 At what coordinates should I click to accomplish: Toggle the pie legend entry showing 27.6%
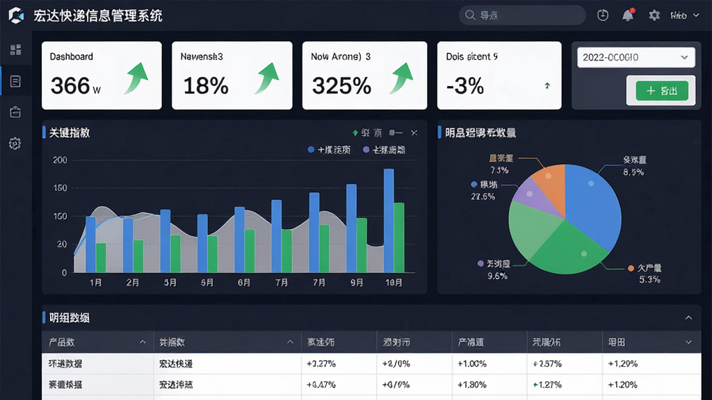(x=484, y=190)
